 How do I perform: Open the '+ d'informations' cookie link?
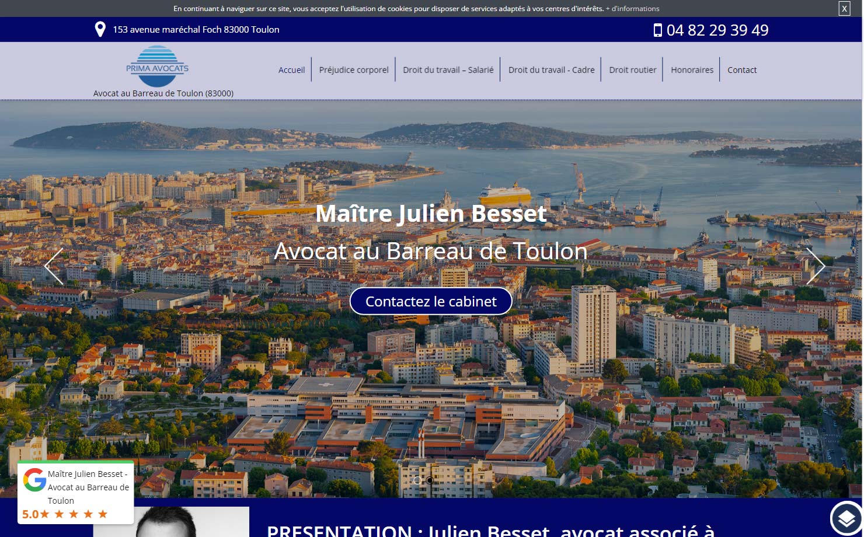point(632,9)
